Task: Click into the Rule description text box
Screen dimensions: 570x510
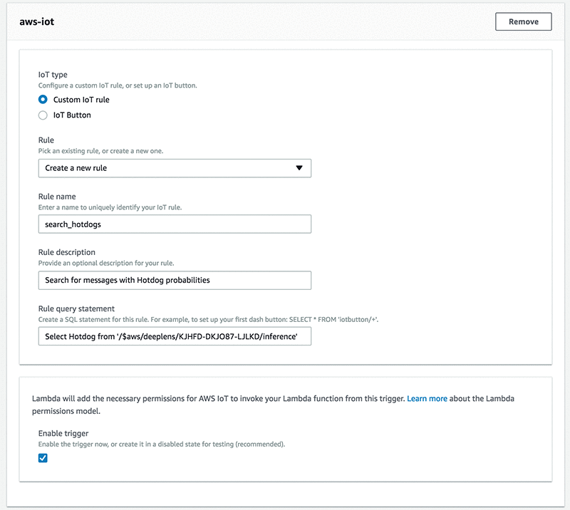Action: pyautogui.click(x=175, y=280)
